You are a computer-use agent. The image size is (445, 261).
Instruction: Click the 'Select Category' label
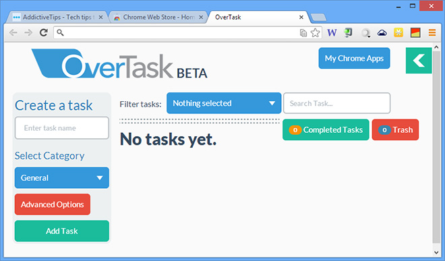point(50,156)
